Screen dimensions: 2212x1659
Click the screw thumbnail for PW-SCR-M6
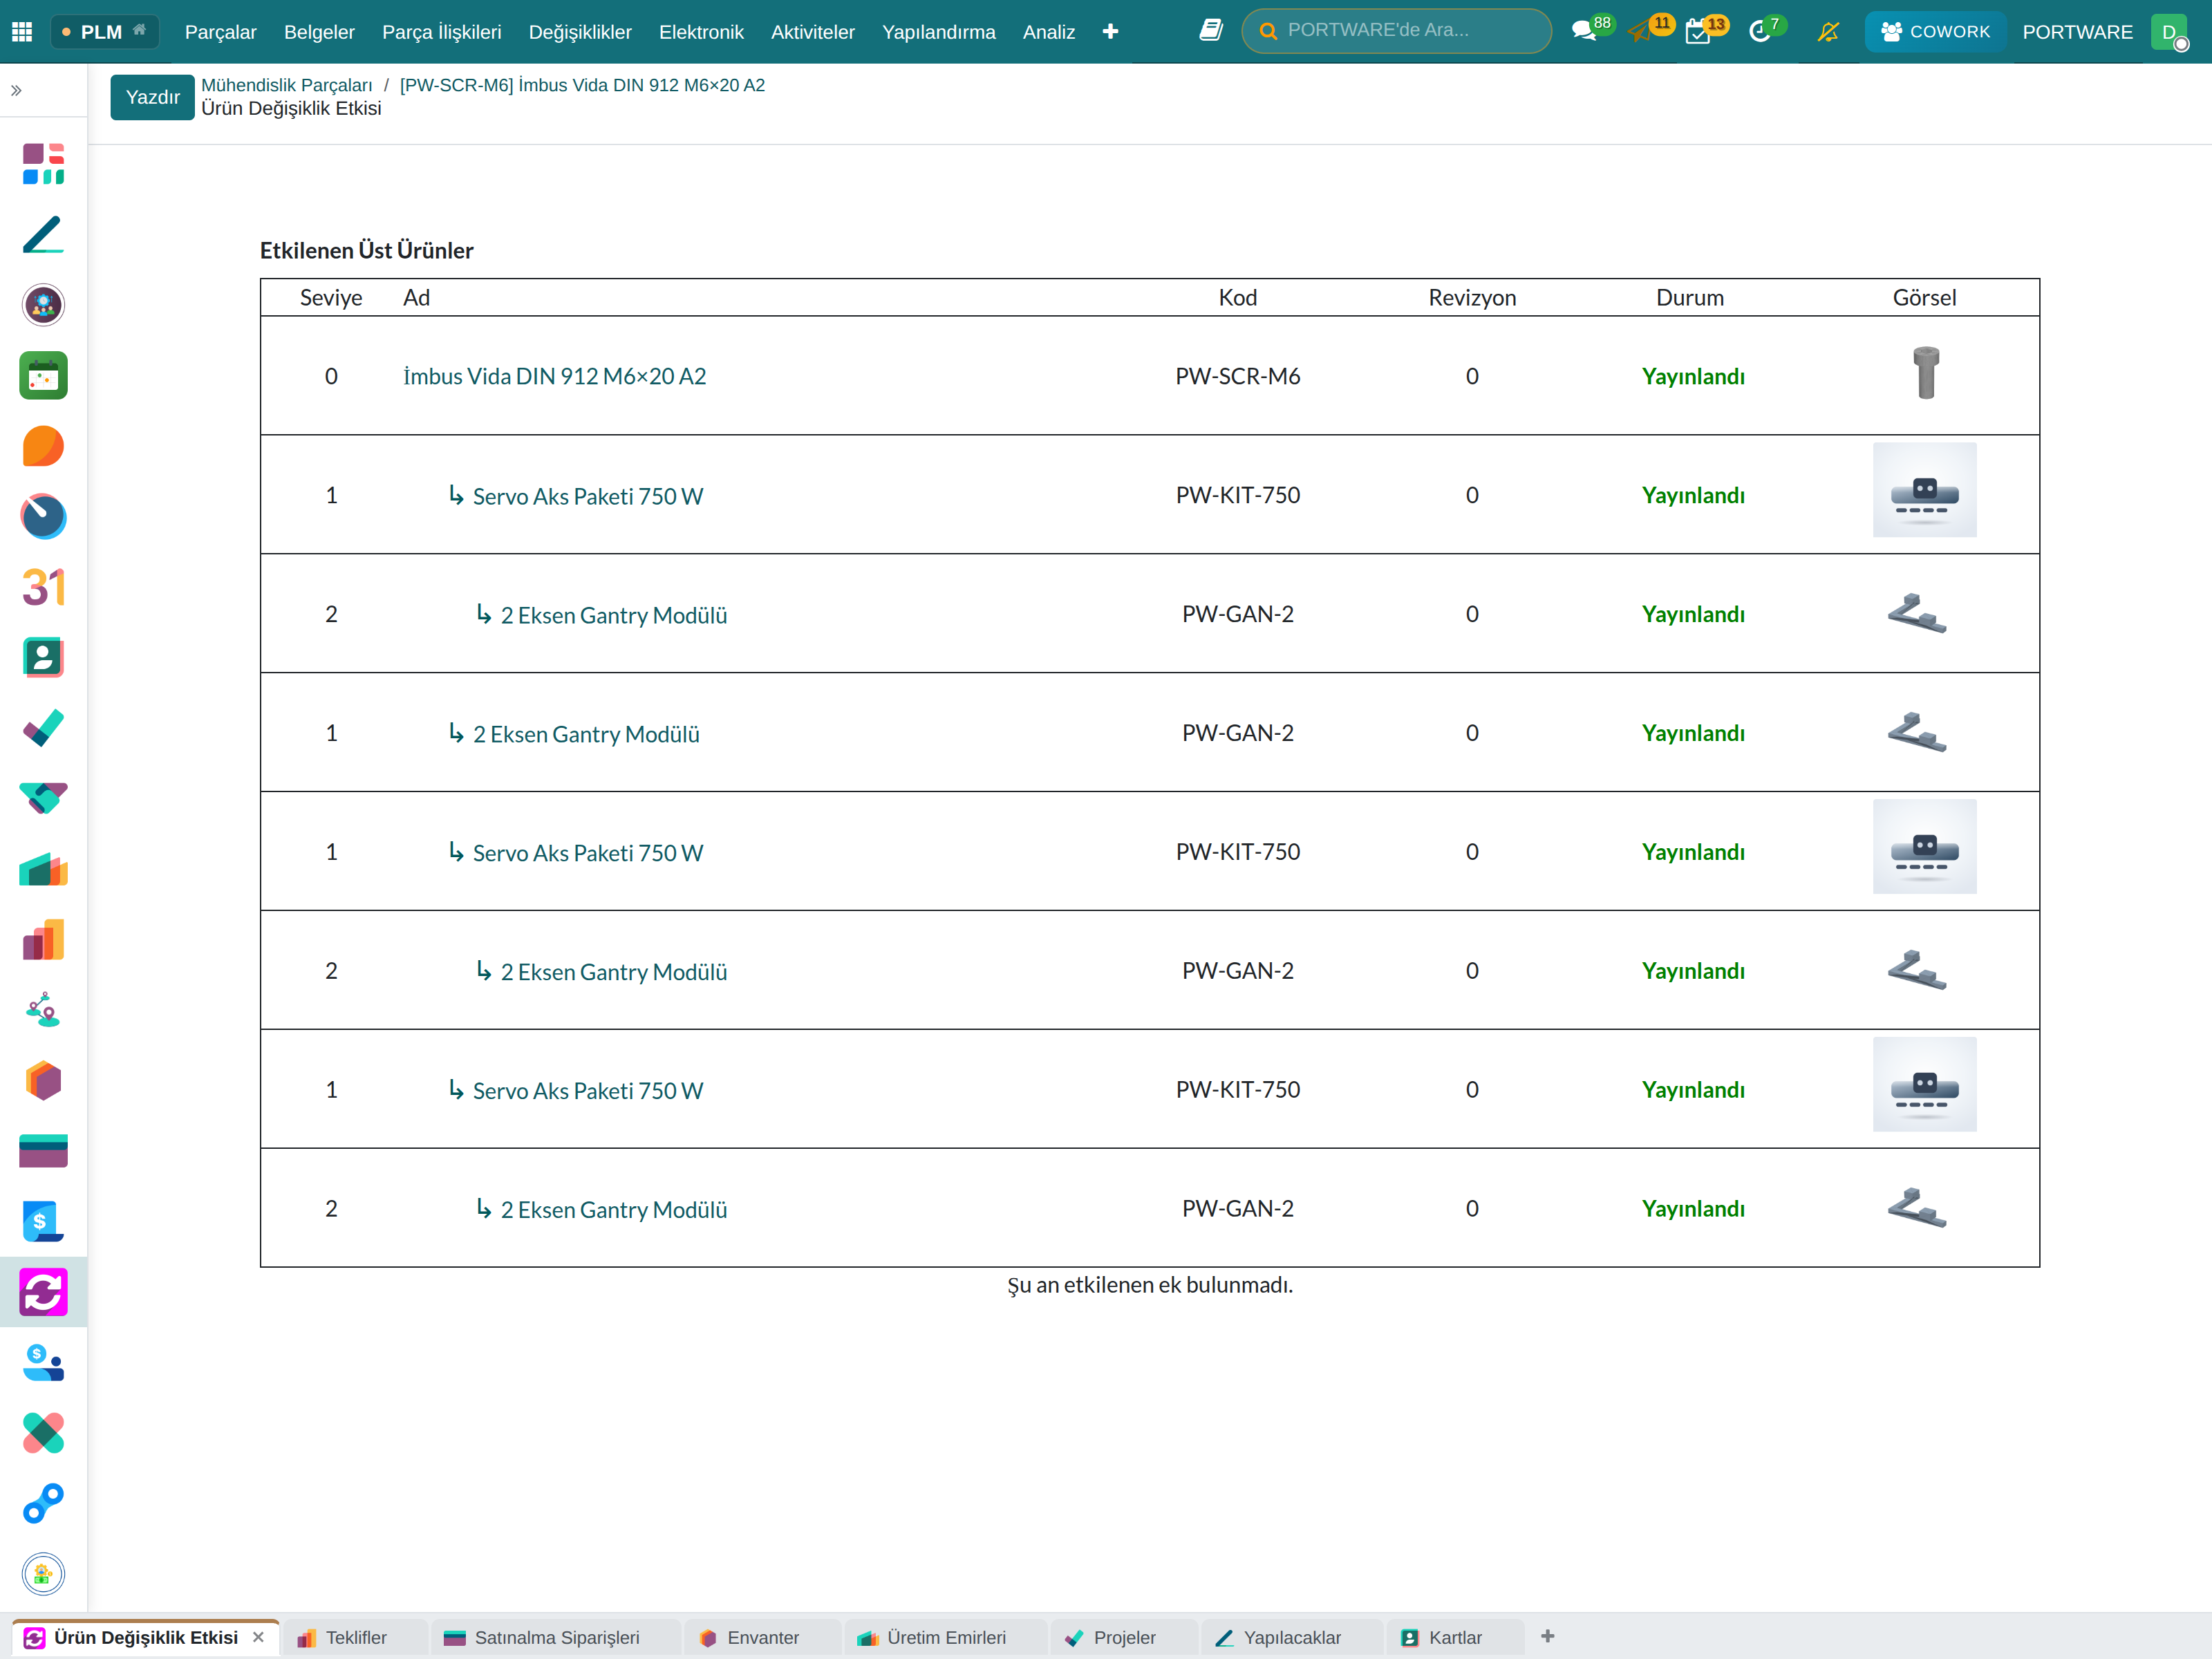[x=1925, y=373]
